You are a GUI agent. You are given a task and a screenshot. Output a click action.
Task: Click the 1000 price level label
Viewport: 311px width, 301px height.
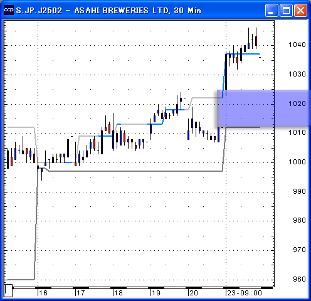(x=297, y=162)
